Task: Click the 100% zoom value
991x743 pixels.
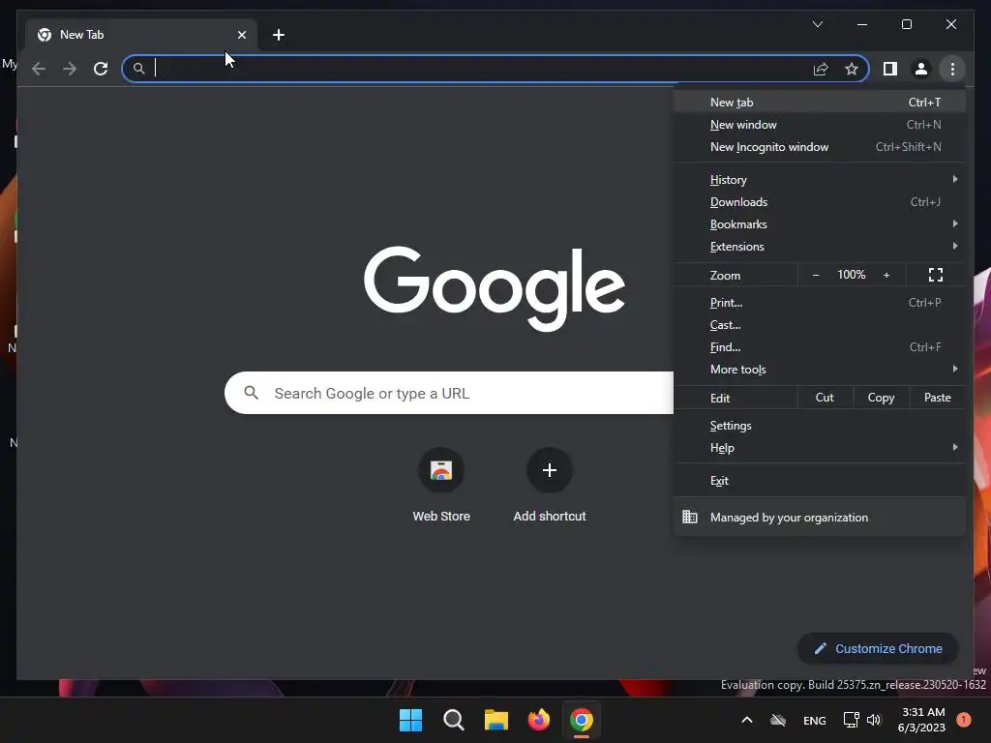Action: 852,275
